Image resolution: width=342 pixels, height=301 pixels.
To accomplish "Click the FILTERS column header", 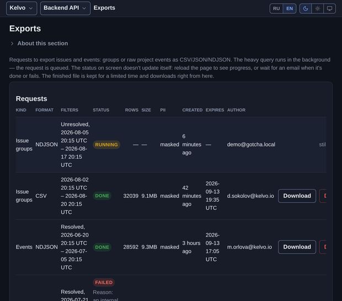I will click(70, 110).
